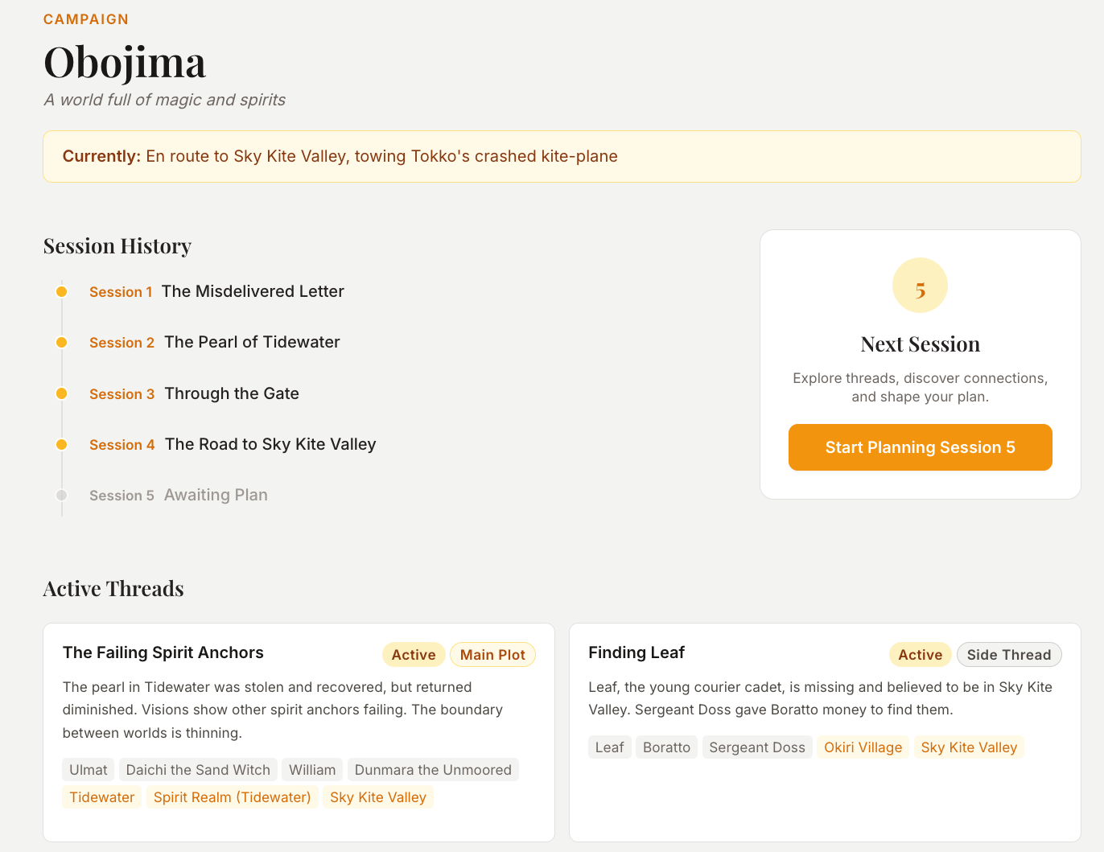This screenshot has height=852, width=1104.
Task: Open The Failing Spirit Anchors thread card title
Action: [163, 652]
